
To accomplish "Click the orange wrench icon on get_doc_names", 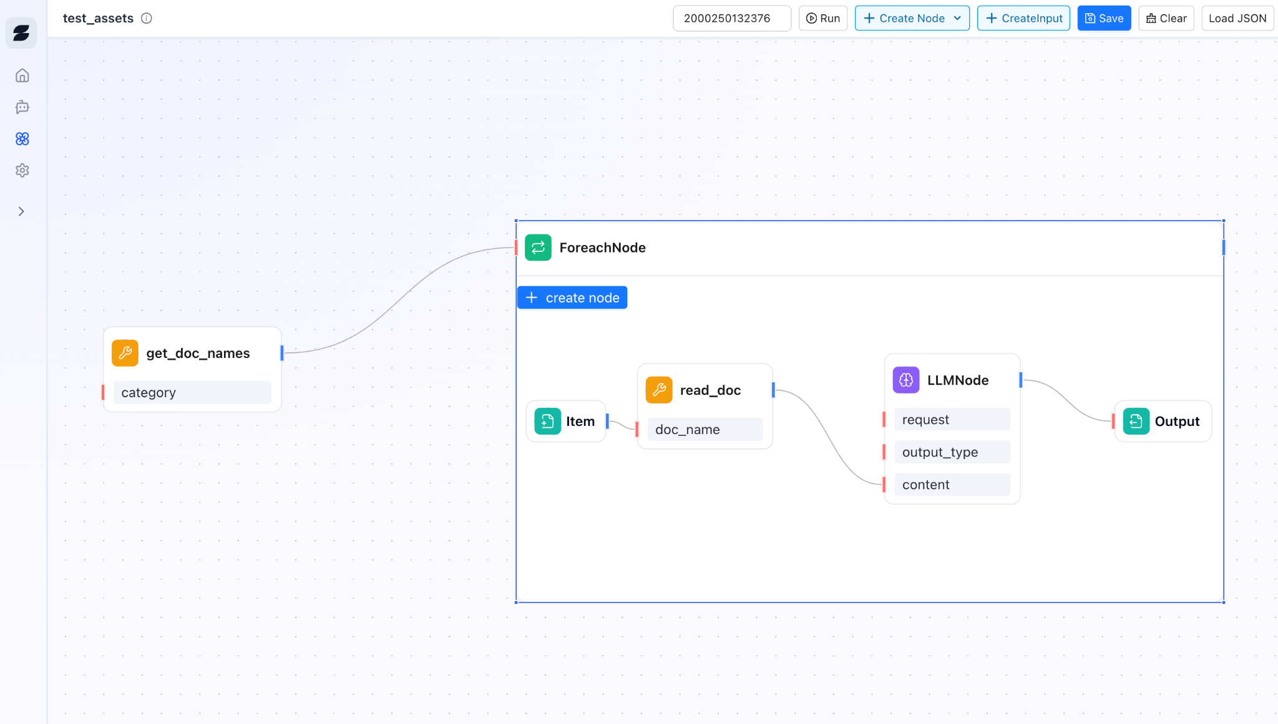I will pos(125,353).
